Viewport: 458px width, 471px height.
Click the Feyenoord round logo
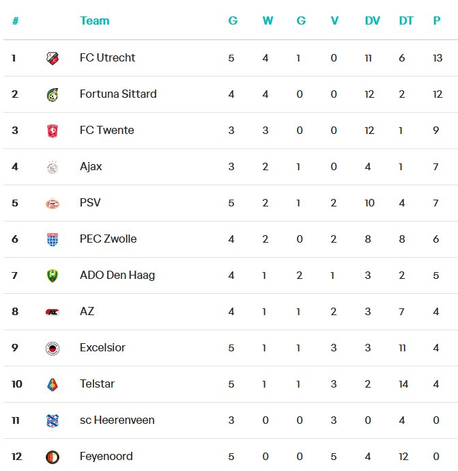pos(53,457)
